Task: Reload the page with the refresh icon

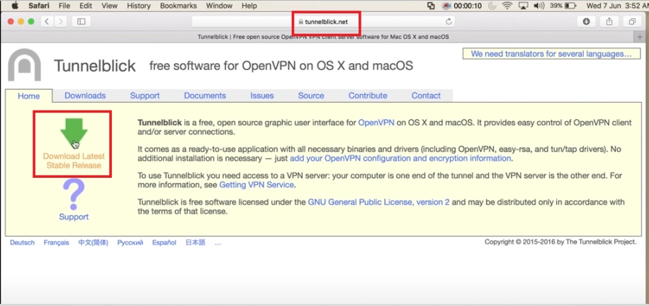Action: [448, 21]
